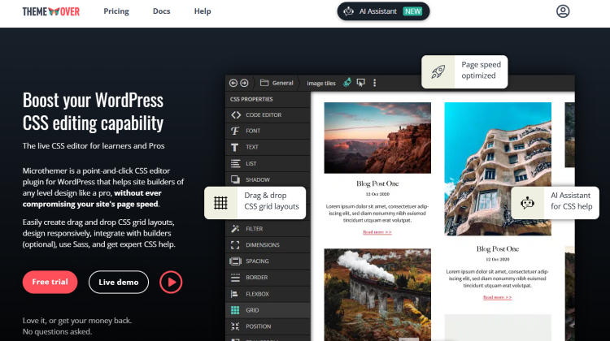Click the wavy building blog image
610x341 pixels.
coord(498,169)
